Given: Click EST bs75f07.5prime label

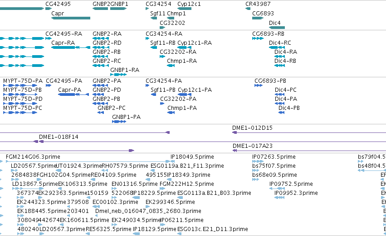Looking at the screenshot, I should [274, 166].
